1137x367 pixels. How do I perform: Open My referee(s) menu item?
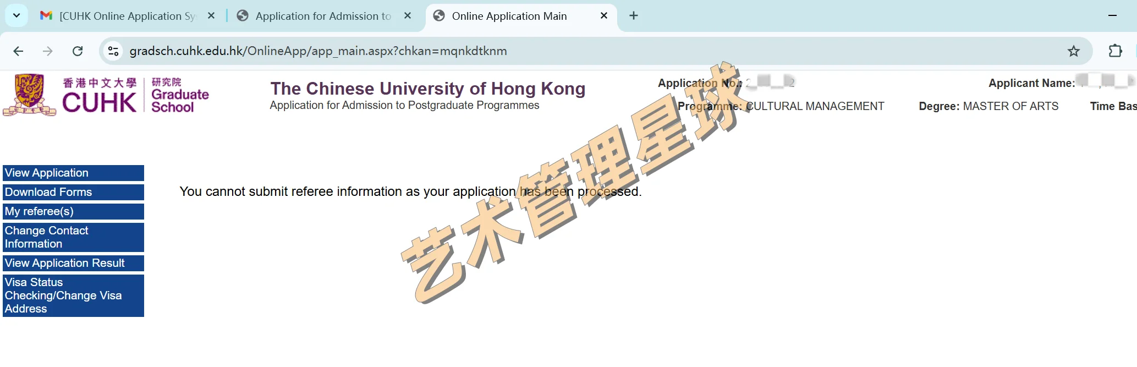coord(73,211)
